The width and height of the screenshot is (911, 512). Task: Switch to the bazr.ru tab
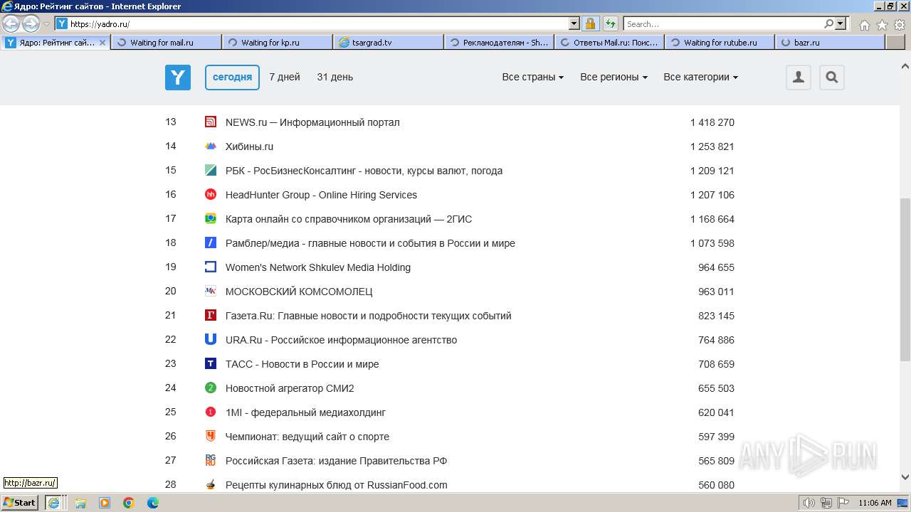tap(830, 43)
